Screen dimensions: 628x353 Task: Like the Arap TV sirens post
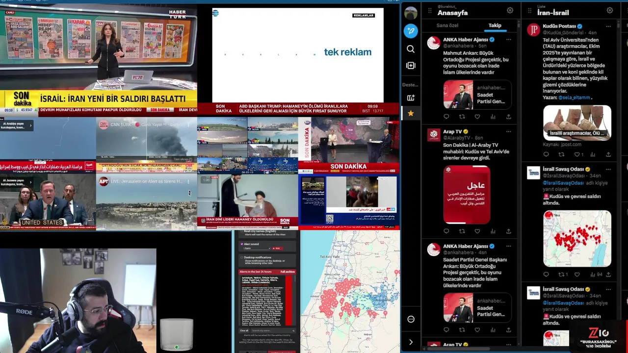click(x=477, y=231)
